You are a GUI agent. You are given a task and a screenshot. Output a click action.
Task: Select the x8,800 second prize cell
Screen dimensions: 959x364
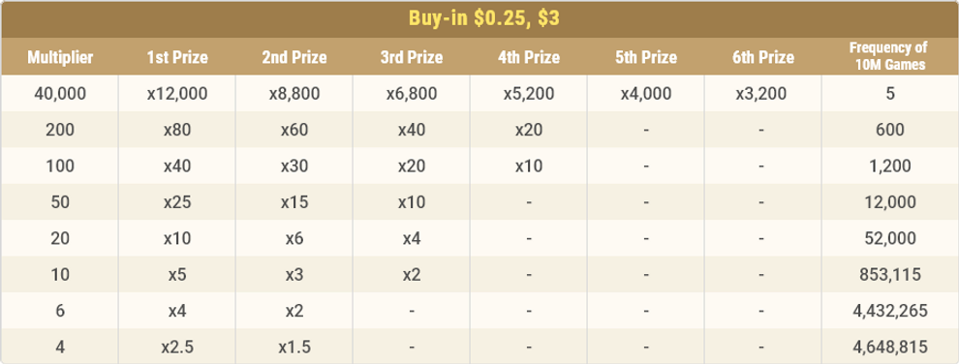point(294,94)
